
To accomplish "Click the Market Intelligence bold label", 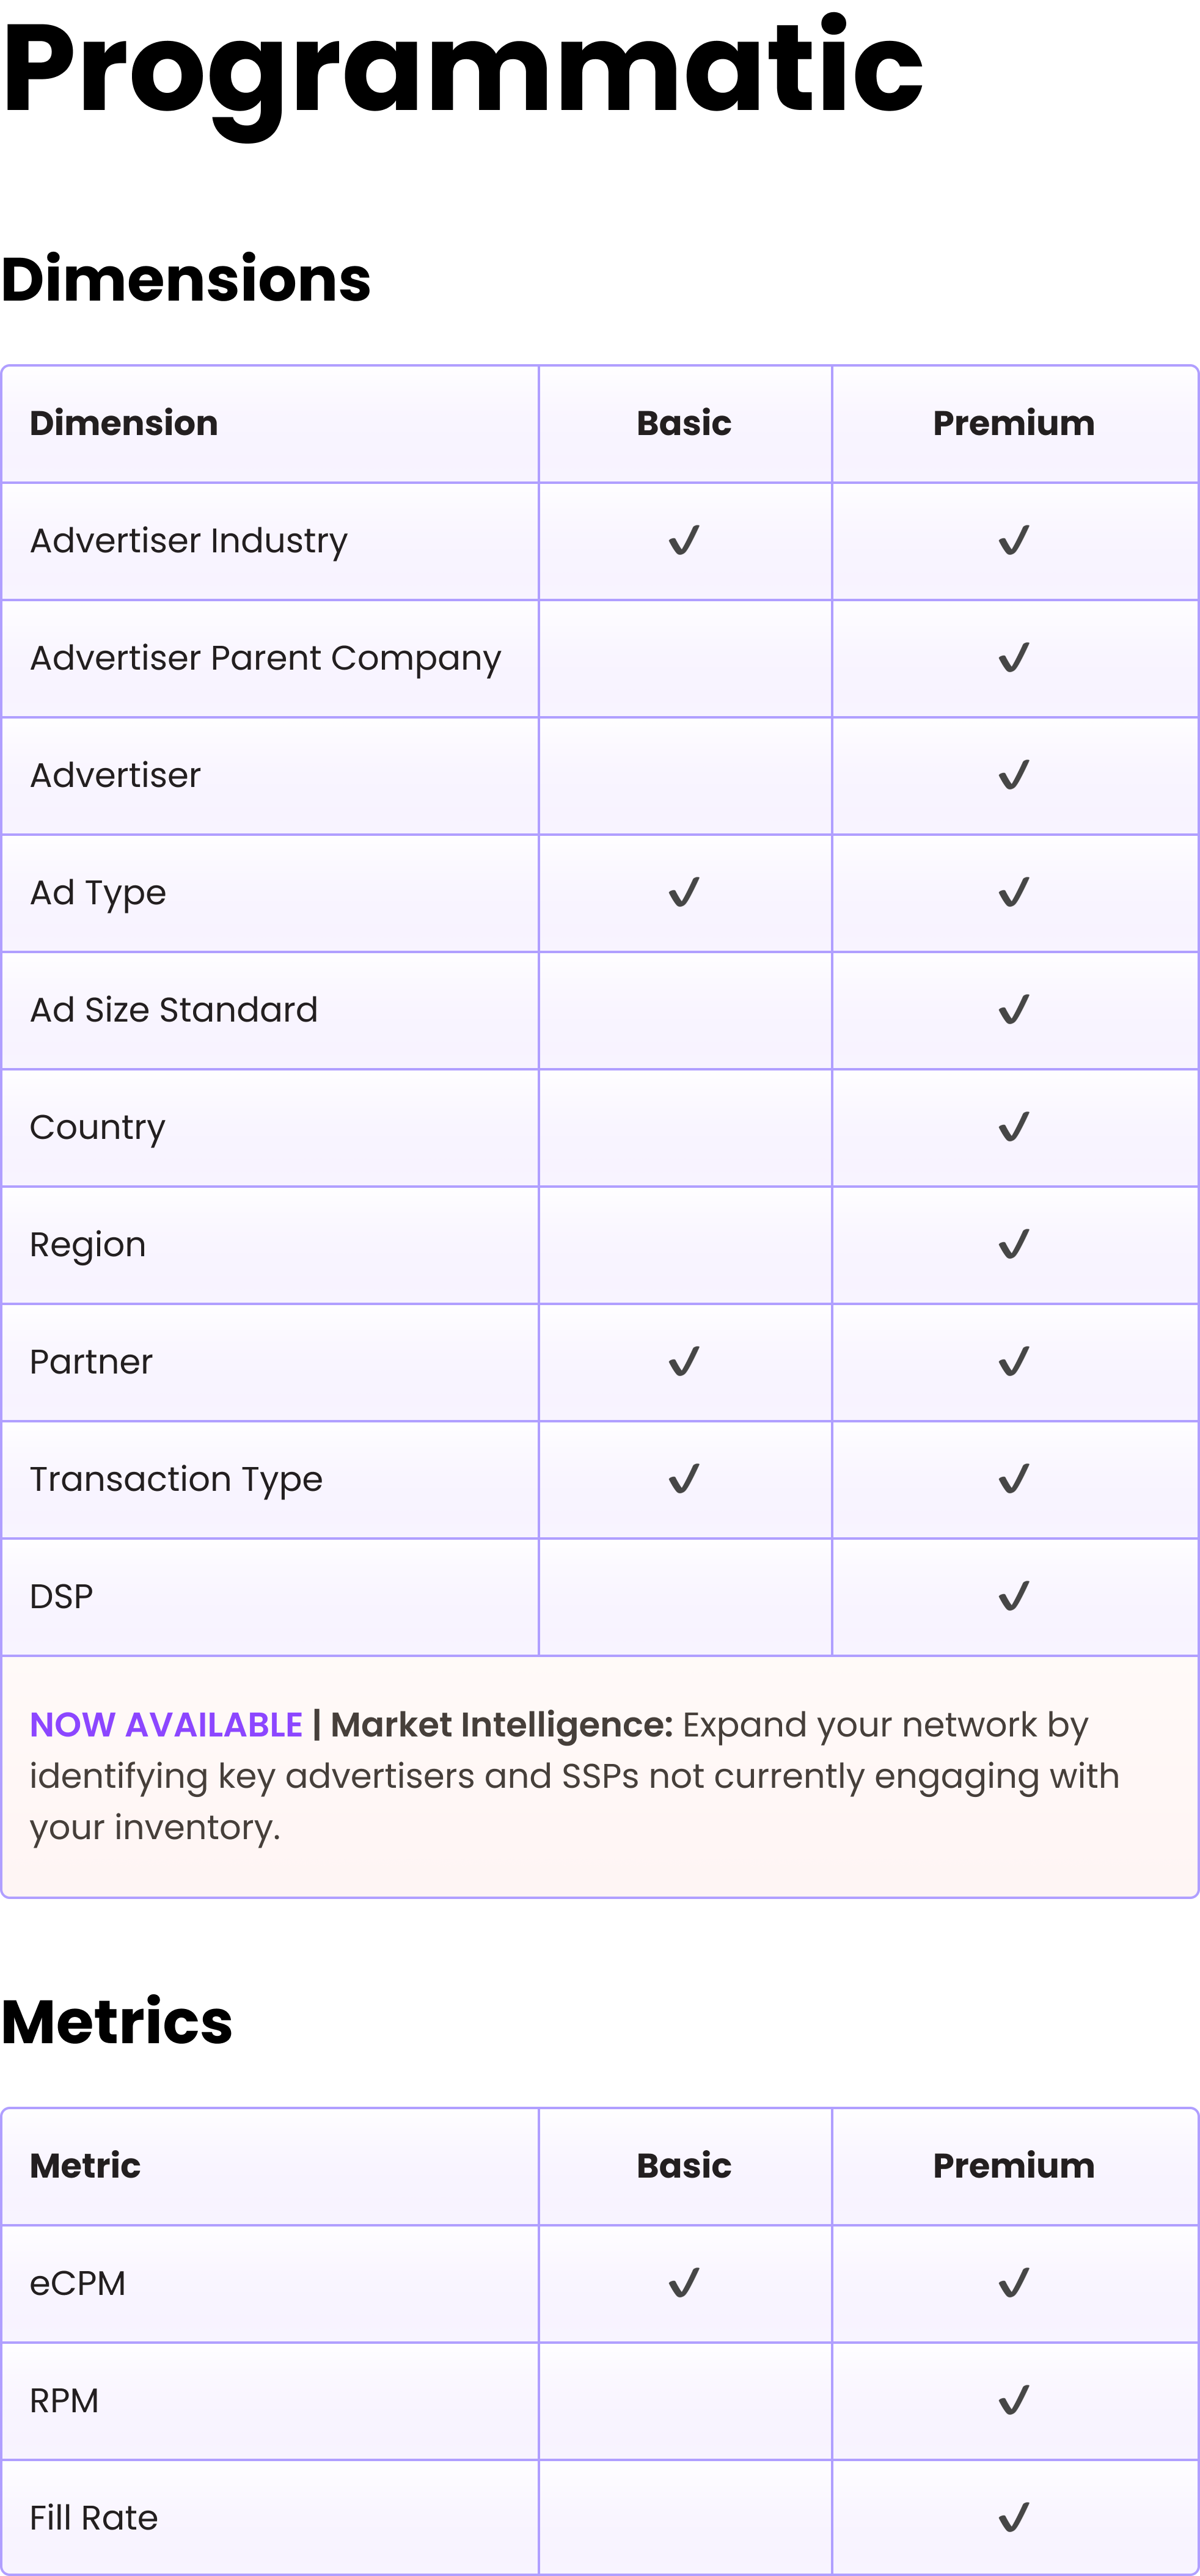I will (x=502, y=1725).
